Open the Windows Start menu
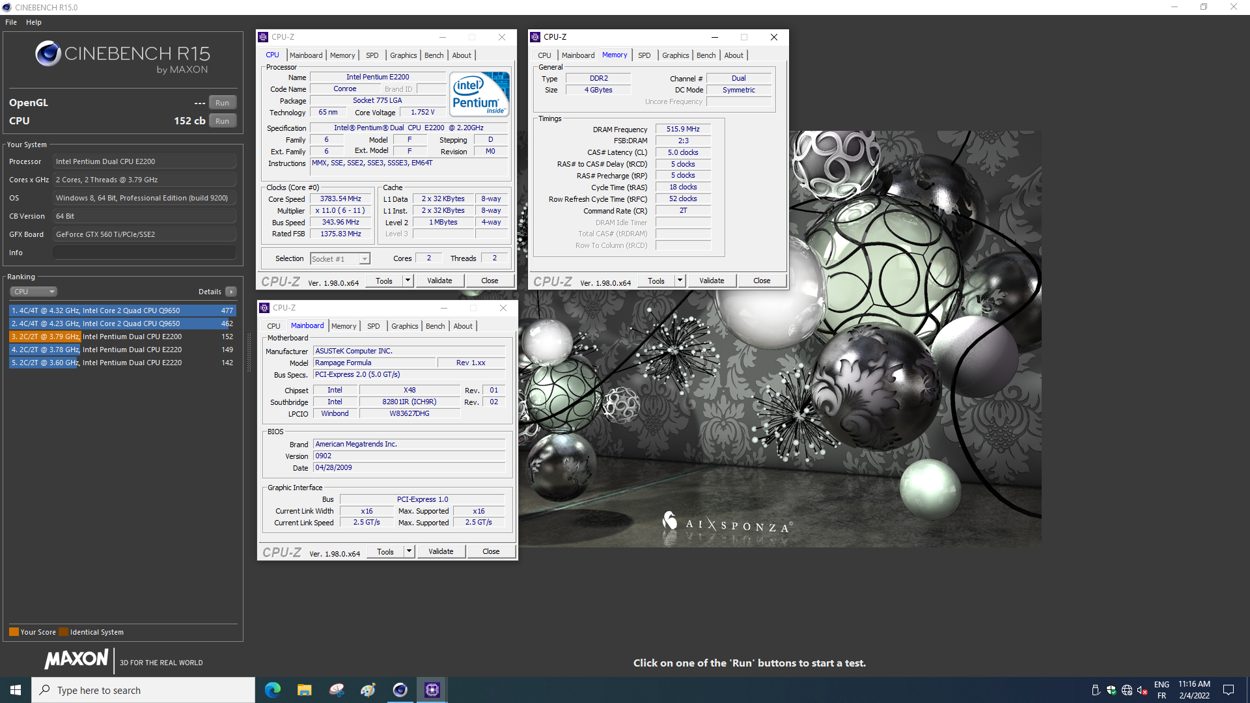This screenshot has width=1250, height=703. click(16, 690)
